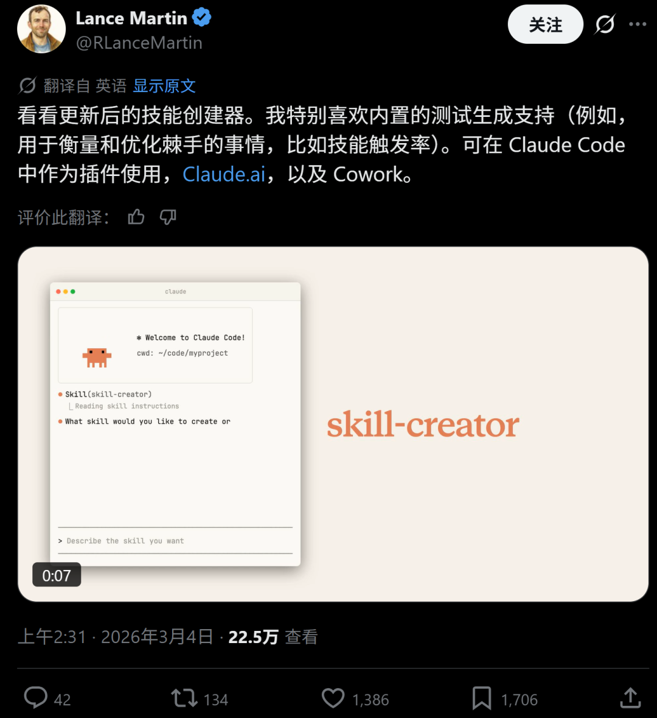657x718 pixels.
Task: Click the 关注 follow button
Action: [545, 24]
